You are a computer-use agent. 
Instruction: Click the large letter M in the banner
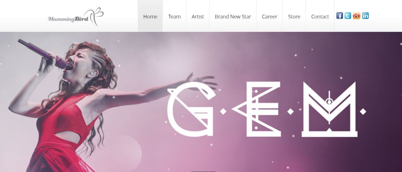coord(329,109)
